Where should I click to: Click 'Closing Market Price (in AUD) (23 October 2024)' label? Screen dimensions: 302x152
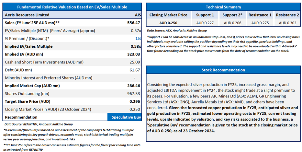tap(48, 109)
